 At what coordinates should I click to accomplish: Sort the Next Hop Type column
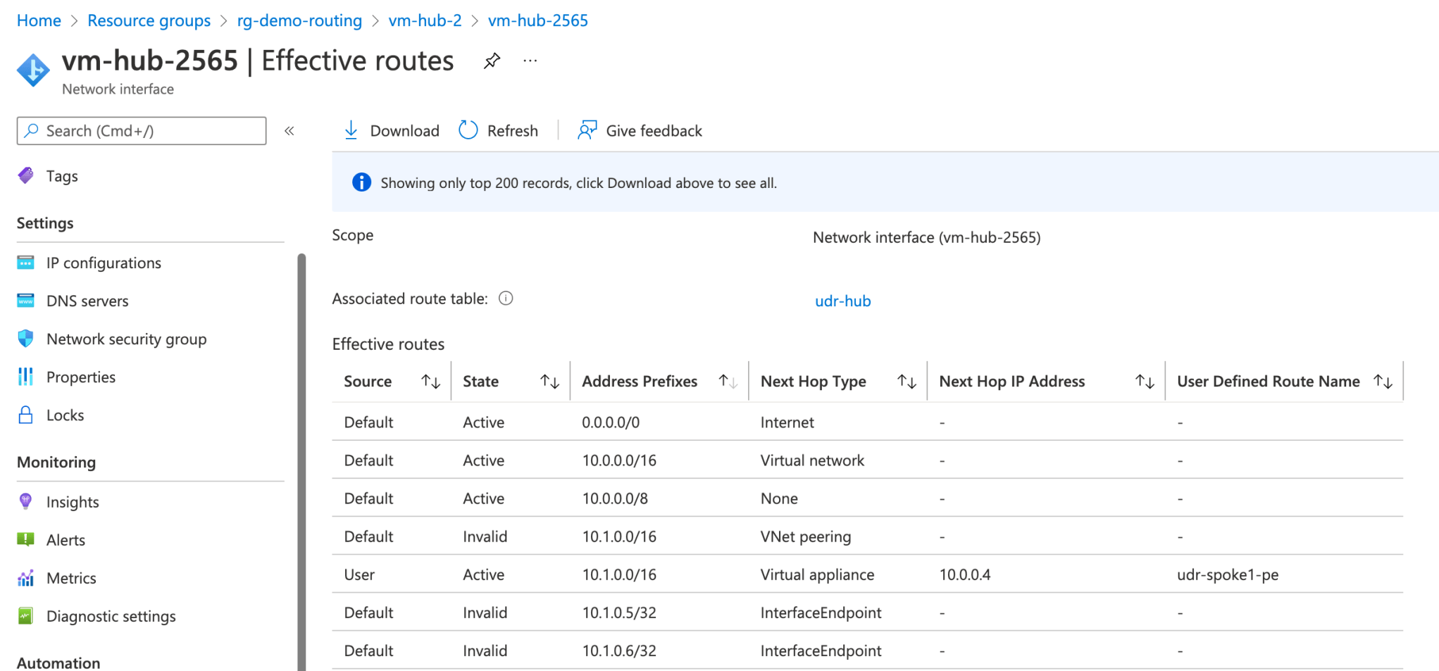click(906, 381)
